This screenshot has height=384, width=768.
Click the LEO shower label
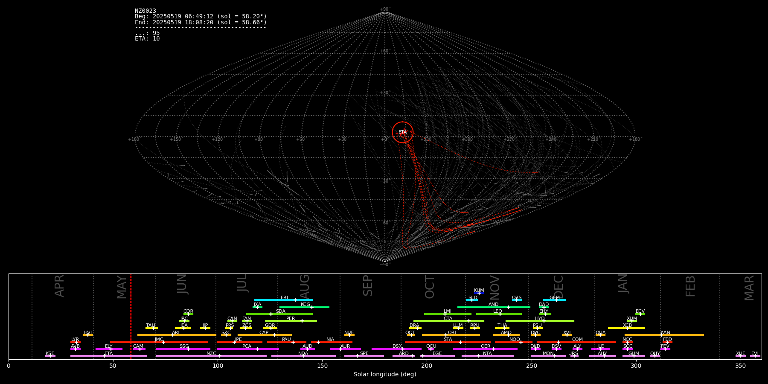tap(498, 311)
